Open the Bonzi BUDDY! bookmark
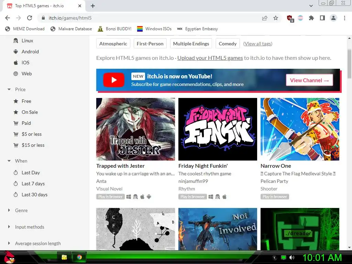Image resolution: width=352 pixels, height=264 pixels. point(114,29)
